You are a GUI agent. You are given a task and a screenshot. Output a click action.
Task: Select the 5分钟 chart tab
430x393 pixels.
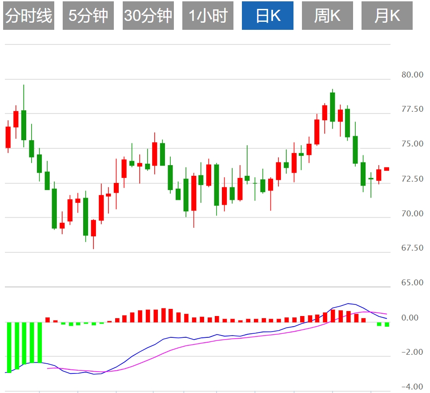88,16
